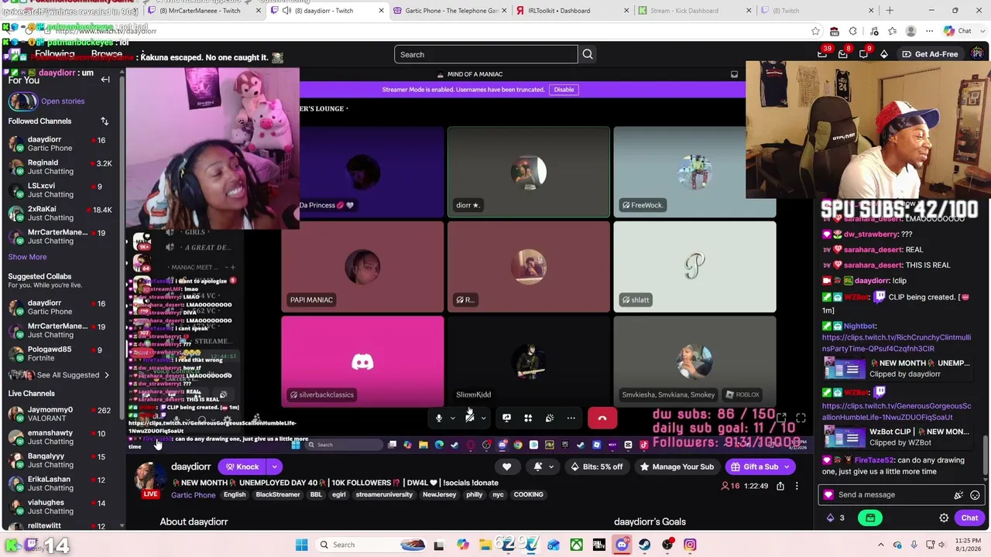Click the Knock button

242,466
